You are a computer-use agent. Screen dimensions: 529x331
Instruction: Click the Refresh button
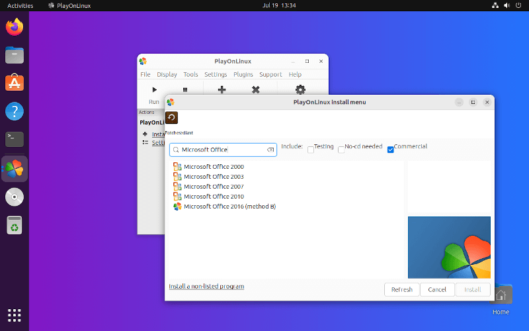click(x=402, y=289)
